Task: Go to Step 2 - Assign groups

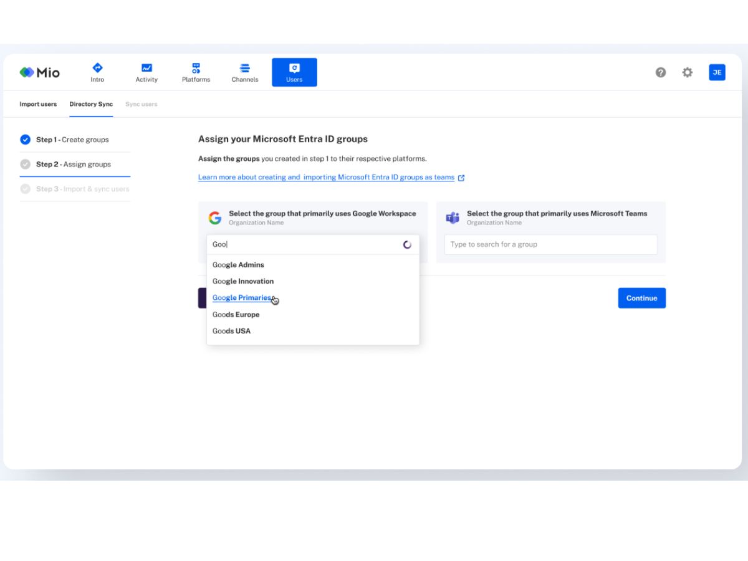Action: (x=74, y=165)
